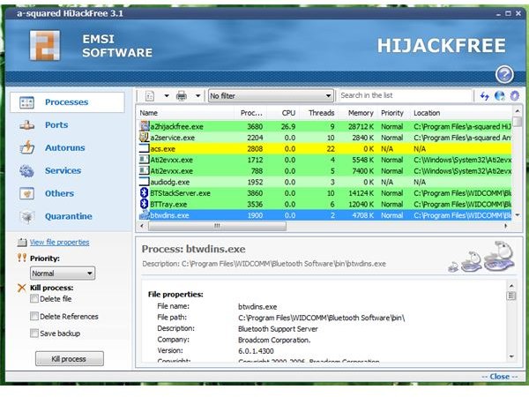Enable the Delete References checkbox

[34, 317]
